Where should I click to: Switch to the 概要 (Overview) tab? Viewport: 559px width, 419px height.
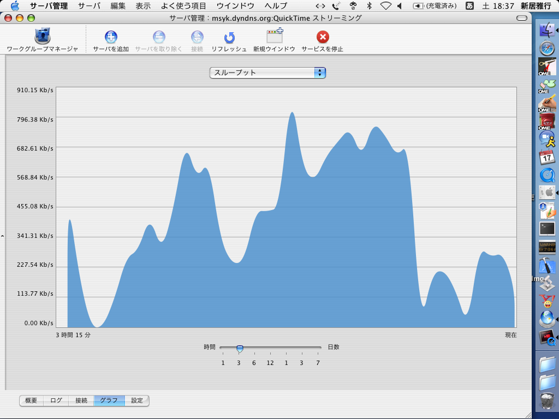[31, 400]
